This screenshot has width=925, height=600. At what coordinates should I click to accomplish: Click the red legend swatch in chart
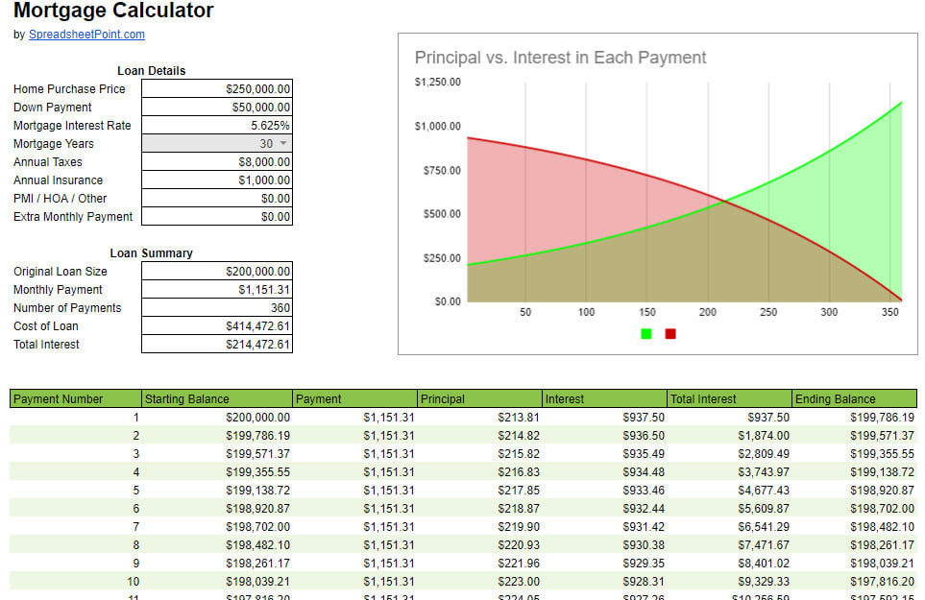[670, 333]
